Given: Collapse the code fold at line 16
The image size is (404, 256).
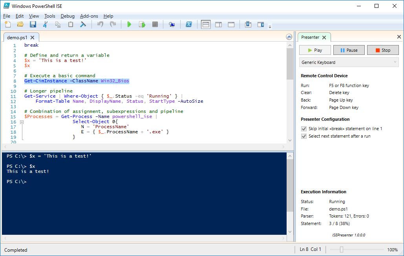Looking at the screenshot, I should 22,122.
